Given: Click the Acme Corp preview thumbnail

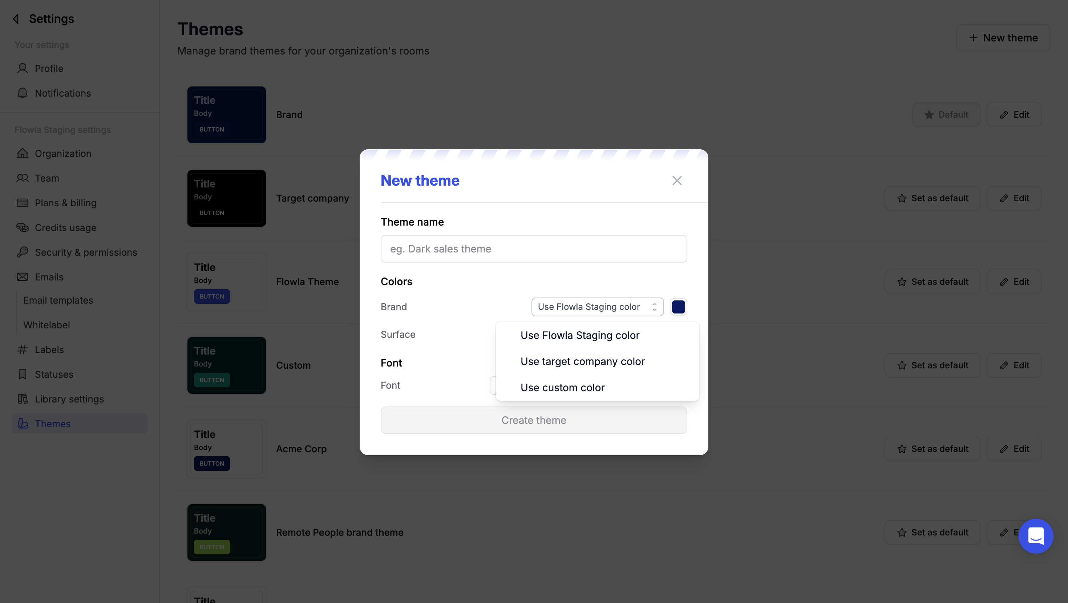Looking at the screenshot, I should coord(226,449).
